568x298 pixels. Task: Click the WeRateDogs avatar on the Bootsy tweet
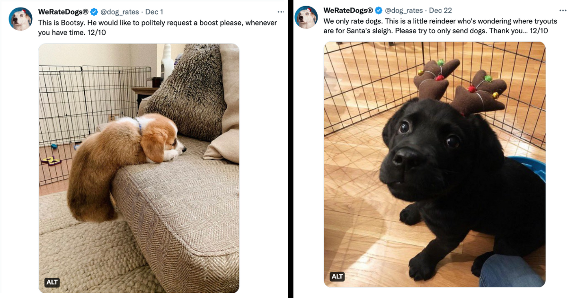point(21,19)
